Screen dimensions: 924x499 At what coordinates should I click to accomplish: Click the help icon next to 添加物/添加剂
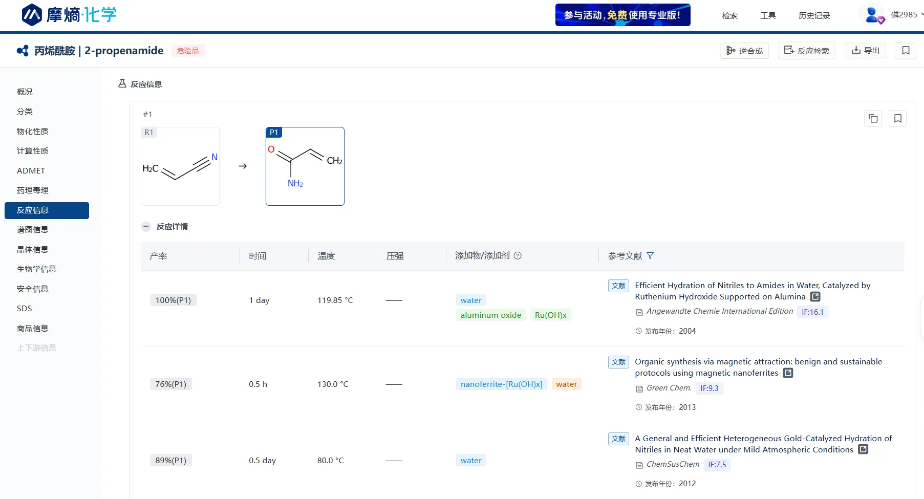518,255
